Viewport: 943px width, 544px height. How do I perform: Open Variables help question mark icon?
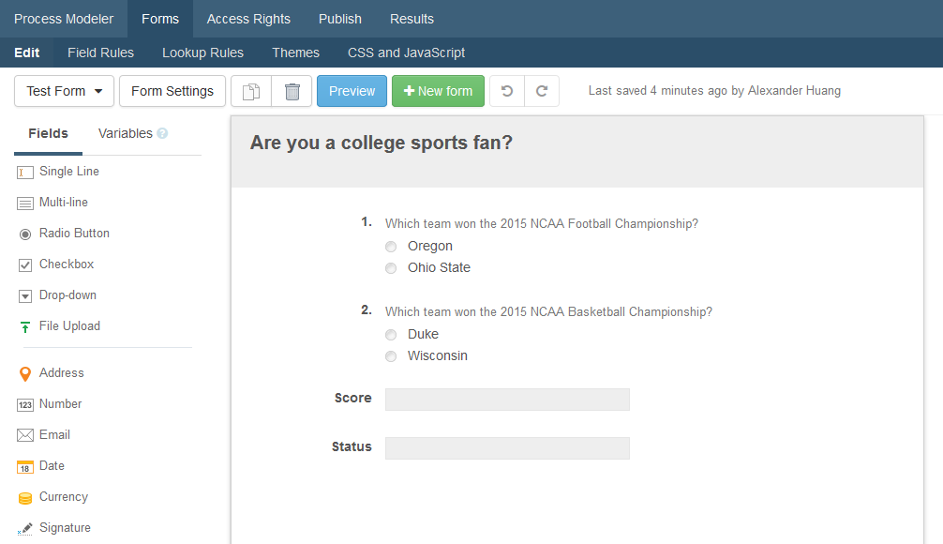(x=162, y=133)
